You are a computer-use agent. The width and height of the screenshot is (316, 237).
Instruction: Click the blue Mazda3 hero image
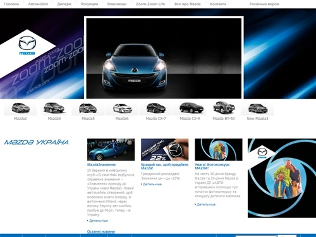click(x=164, y=58)
